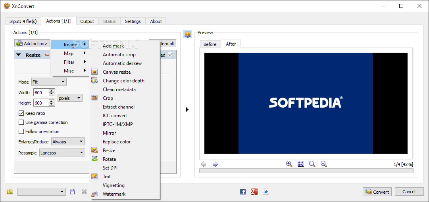Open the Resample dropdown set to Lanczos
429x202 pixels.
(x=62, y=153)
